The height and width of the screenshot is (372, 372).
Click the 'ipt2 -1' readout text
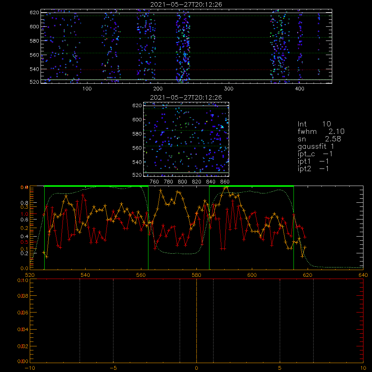313,169
